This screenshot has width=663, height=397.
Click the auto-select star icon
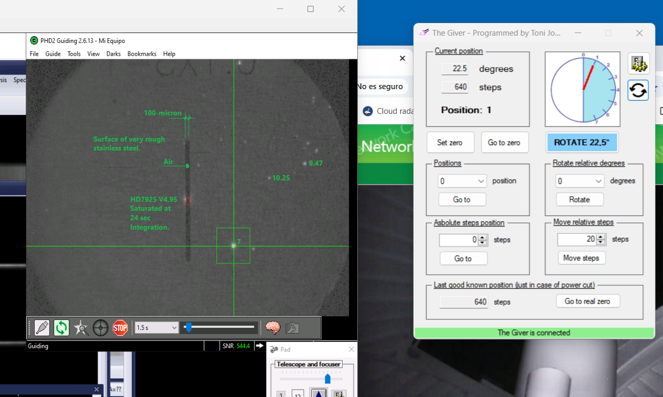pyautogui.click(x=81, y=328)
